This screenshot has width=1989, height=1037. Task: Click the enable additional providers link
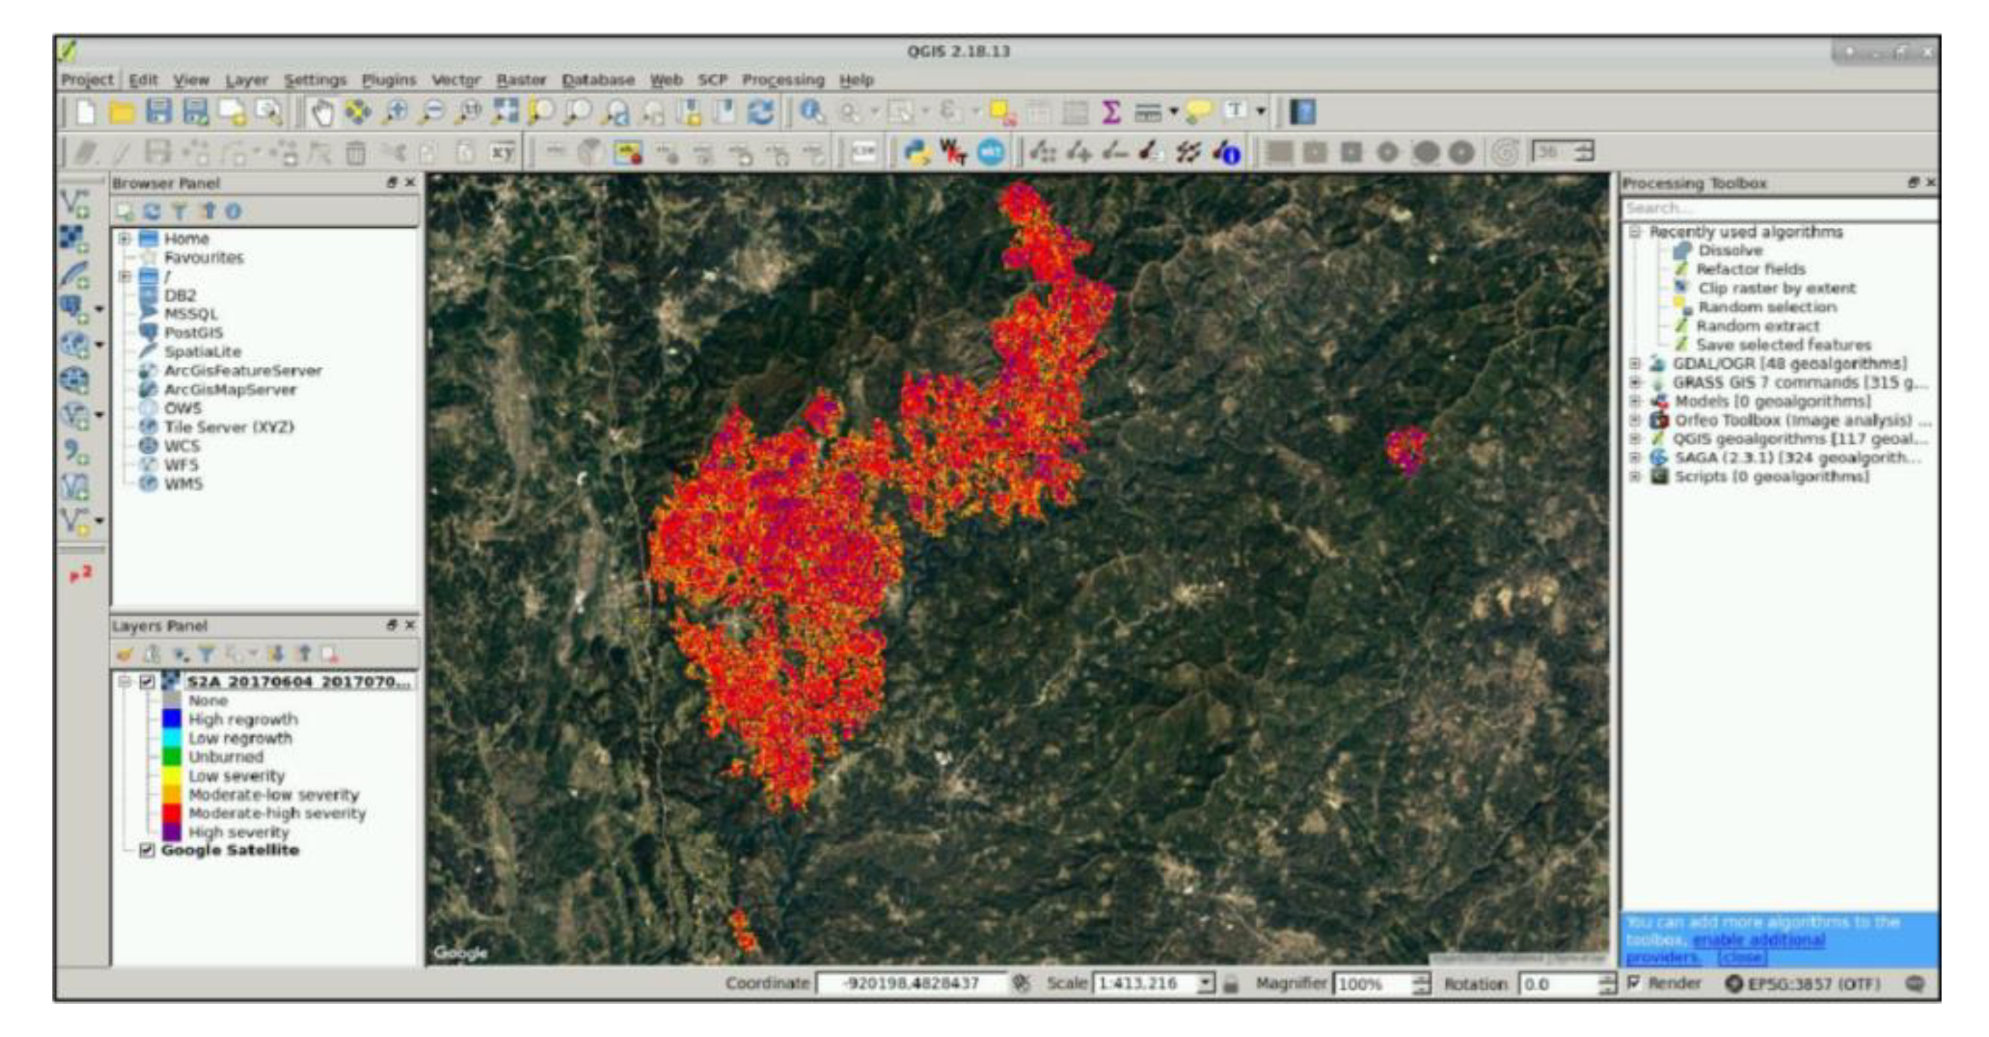(x=1758, y=940)
